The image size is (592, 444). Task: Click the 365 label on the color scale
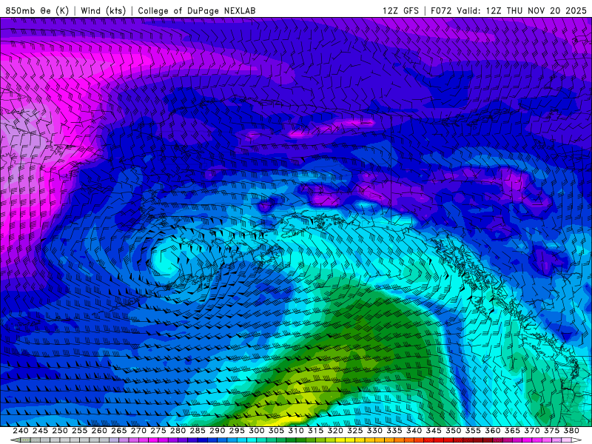512,431
